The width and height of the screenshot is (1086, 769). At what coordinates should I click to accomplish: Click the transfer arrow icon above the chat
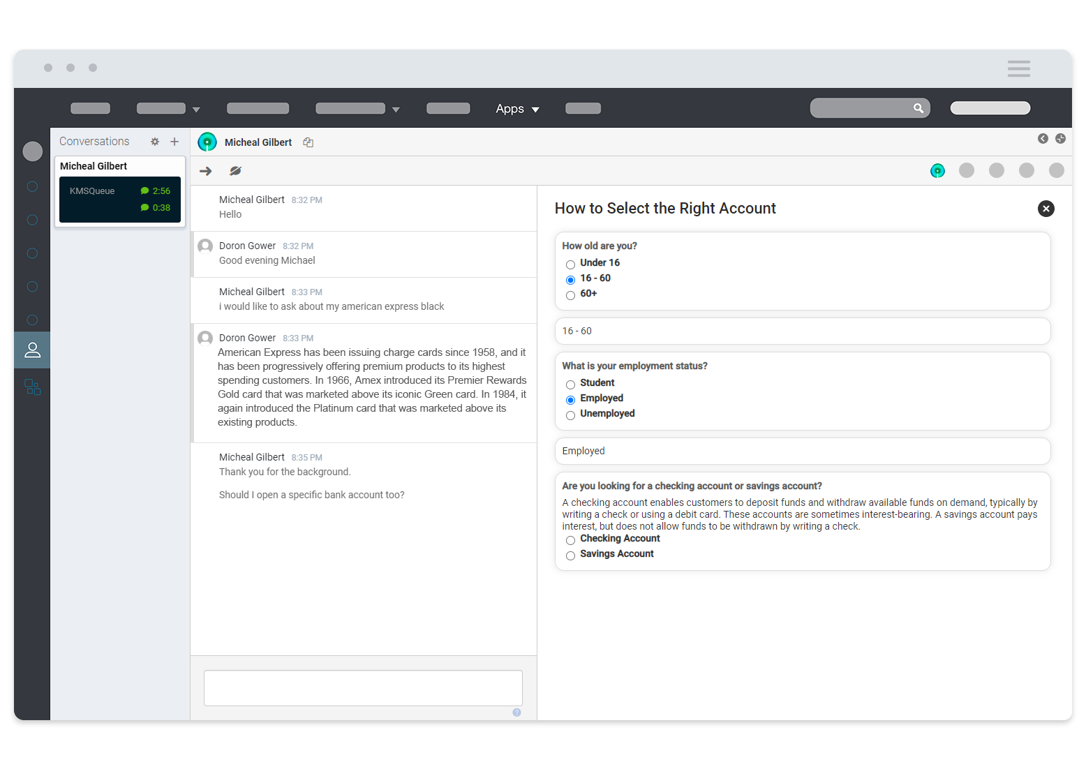click(x=205, y=170)
